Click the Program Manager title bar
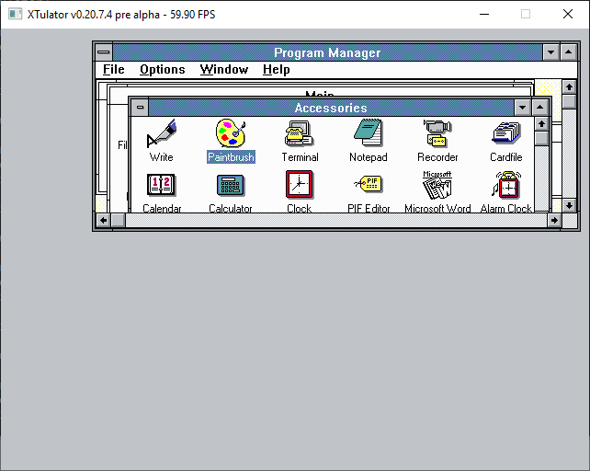The image size is (590, 471). click(327, 52)
